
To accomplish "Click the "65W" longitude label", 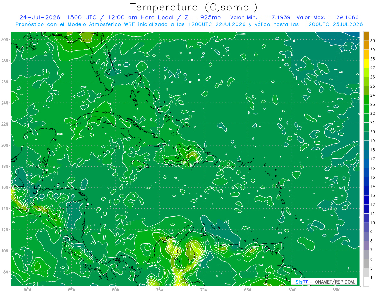I will pos(248,290).
